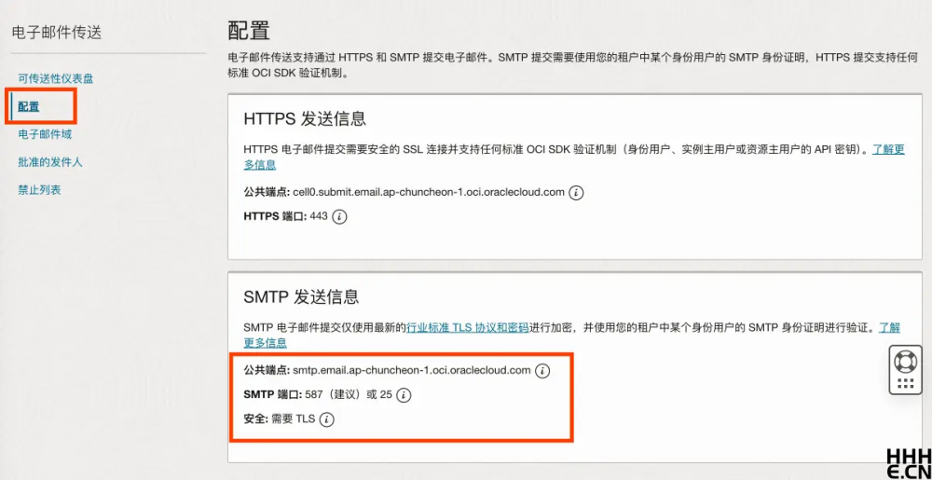Click the info icon next to HTTPS 端口 443
This screenshot has height=480, width=932.
(339, 217)
